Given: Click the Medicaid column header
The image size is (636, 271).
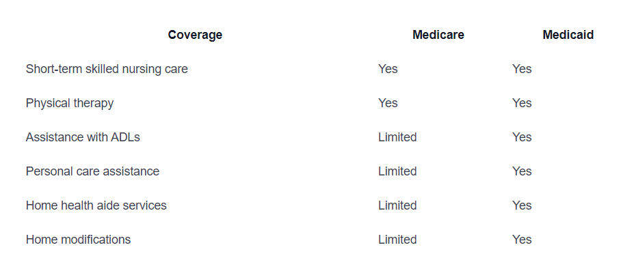Looking at the screenshot, I should tap(568, 35).
